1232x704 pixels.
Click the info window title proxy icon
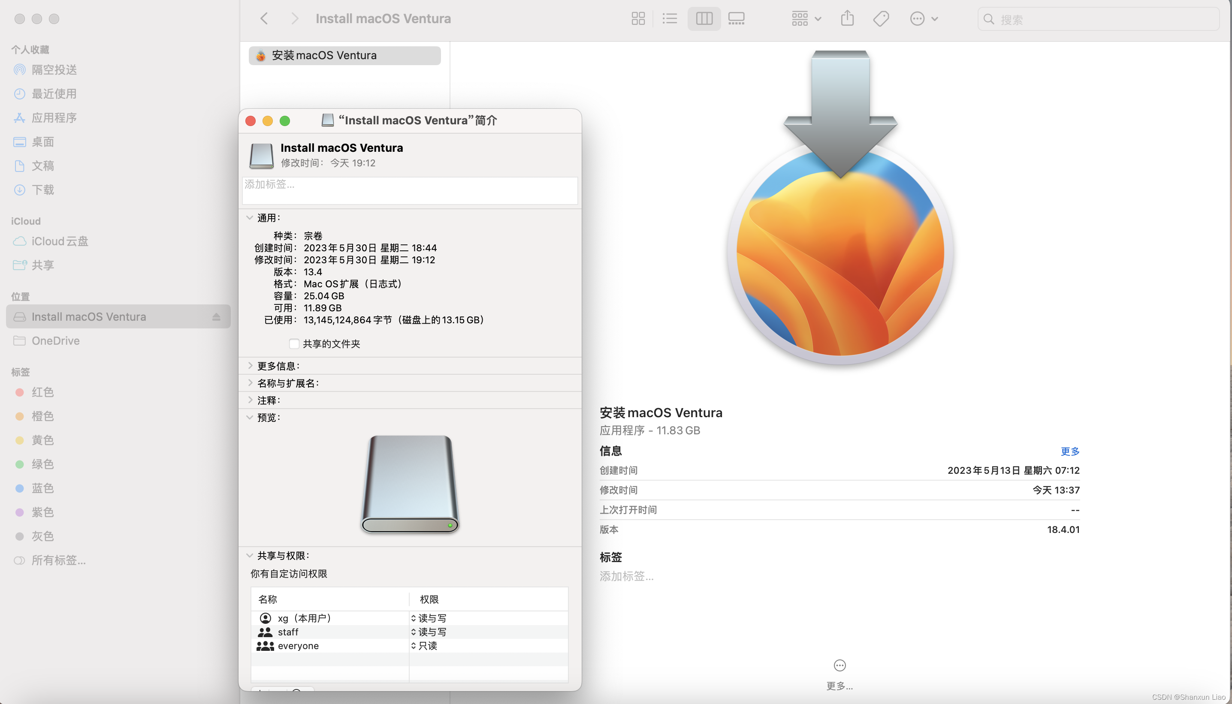(x=327, y=120)
